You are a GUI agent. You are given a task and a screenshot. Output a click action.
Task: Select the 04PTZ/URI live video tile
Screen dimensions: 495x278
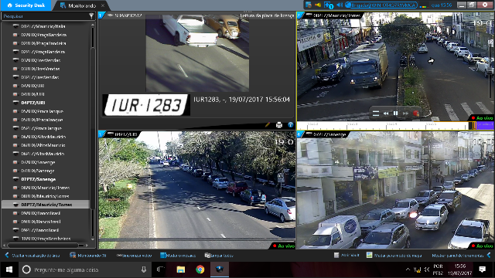click(197, 190)
